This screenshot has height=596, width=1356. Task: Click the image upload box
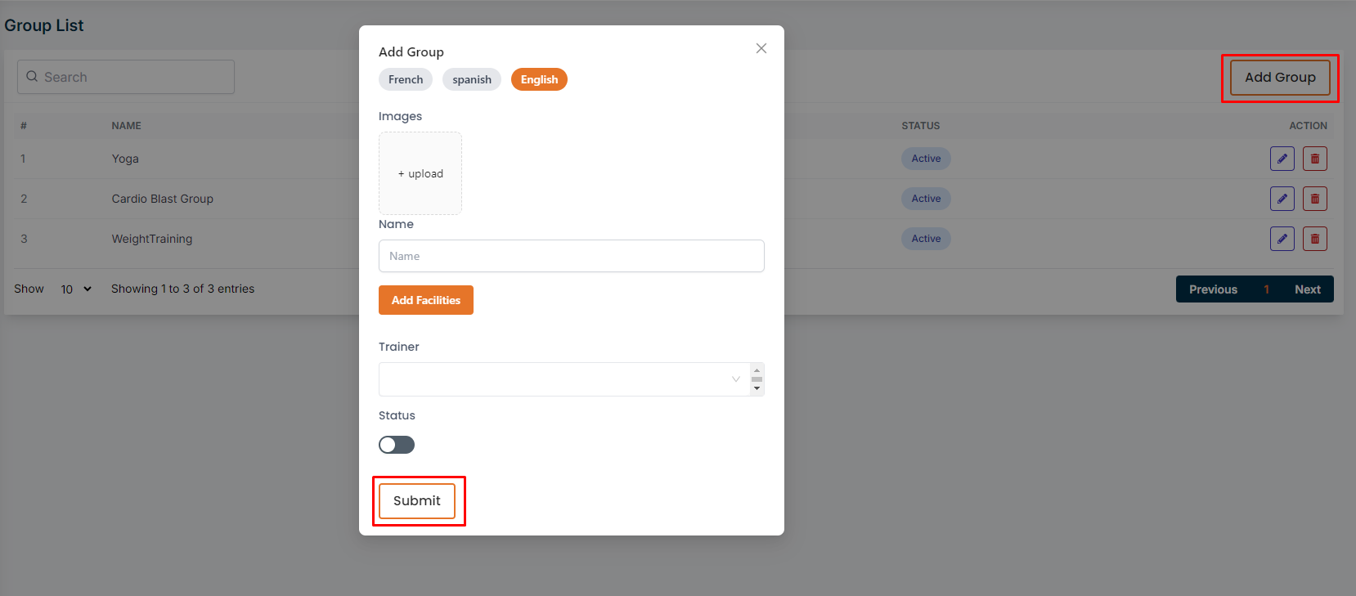coord(420,173)
